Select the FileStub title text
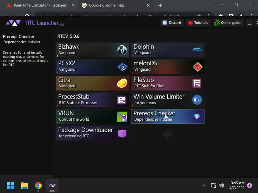 pyautogui.click(x=144, y=80)
